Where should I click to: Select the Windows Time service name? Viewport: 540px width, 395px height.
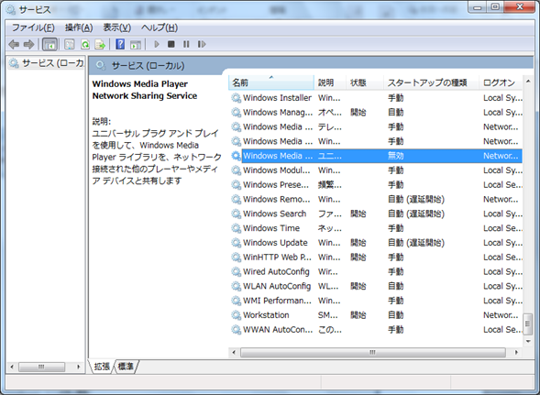(271, 228)
